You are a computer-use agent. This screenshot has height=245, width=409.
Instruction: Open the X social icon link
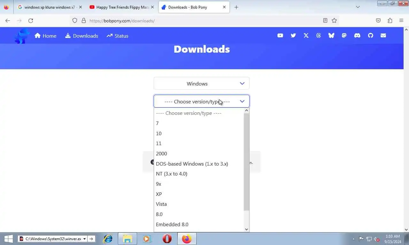306,36
